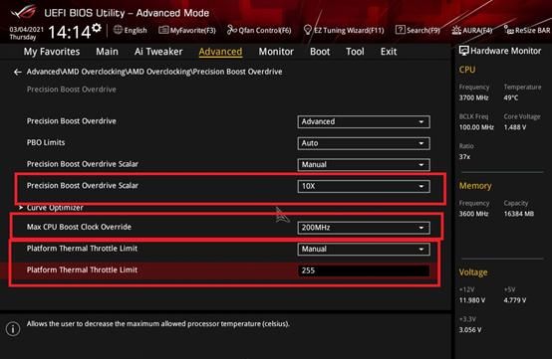
Task: Open MyFavorite(F3) shortcut
Action: pyautogui.click(x=187, y=30)
